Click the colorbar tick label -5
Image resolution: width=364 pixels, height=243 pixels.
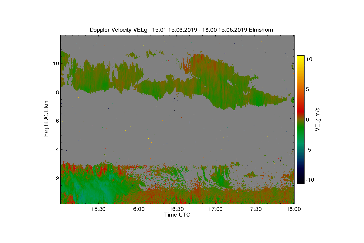click(x=308, y=149)
